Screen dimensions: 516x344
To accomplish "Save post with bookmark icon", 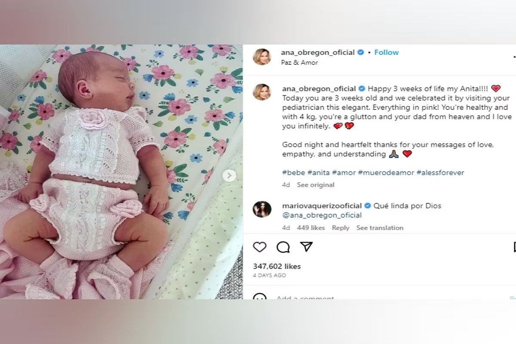I will click(514, 247).
